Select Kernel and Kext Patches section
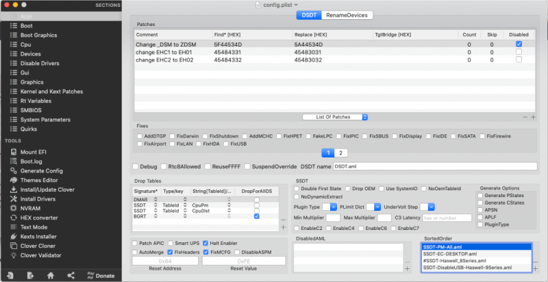 (x=51, y=91)
